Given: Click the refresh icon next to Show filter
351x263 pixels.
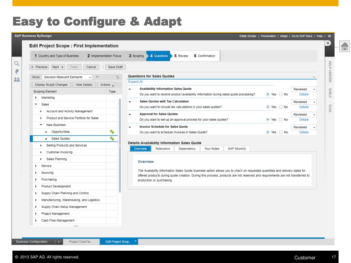Looking at the screenshot, I should pos(118,77).
